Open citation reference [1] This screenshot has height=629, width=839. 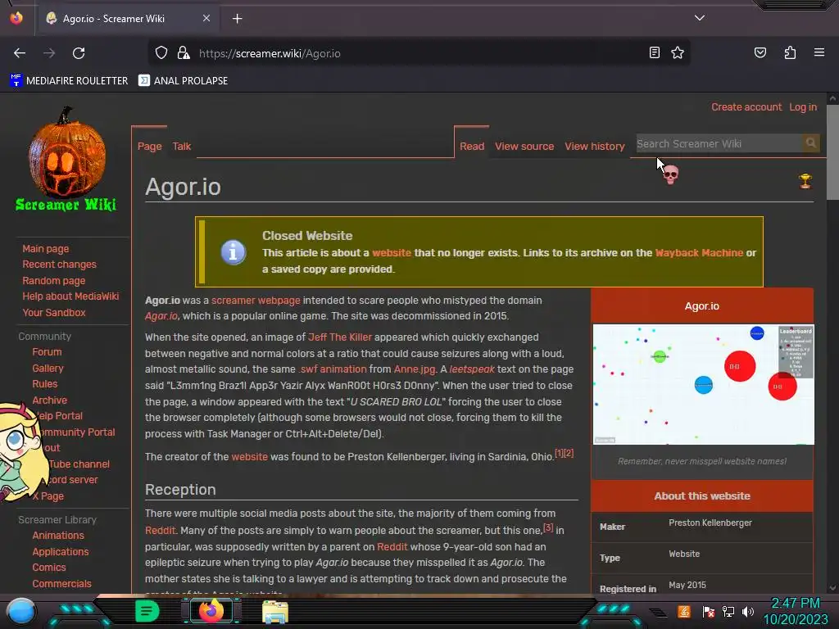point(559,453)
